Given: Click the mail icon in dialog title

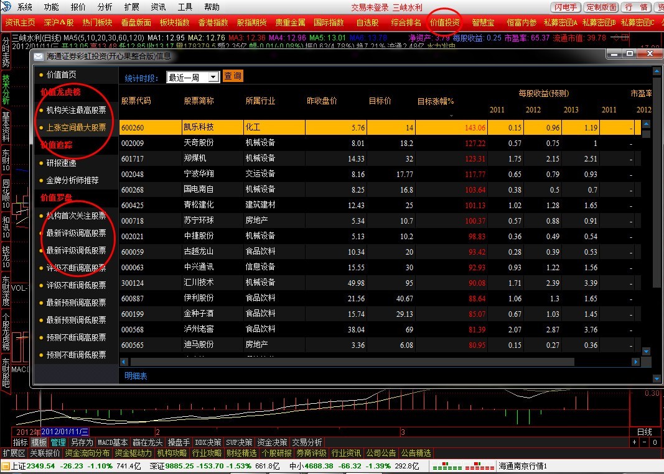Looking at the screenshot, I should [x=38, y=57].
